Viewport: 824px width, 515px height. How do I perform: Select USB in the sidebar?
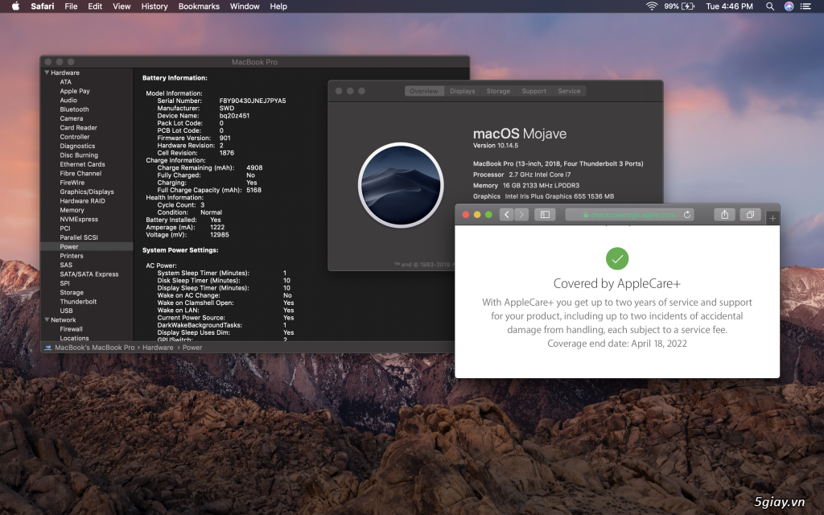pyautogui.click(x=66, y=311)
